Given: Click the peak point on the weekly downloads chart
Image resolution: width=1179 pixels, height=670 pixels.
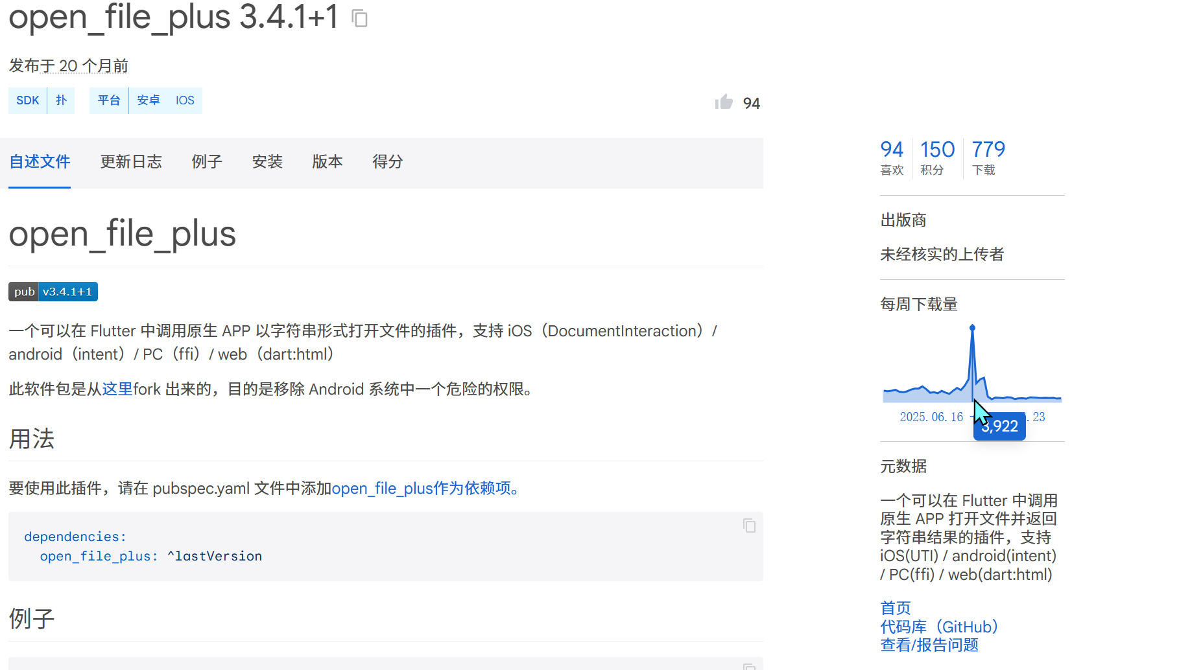Looking at the screenshot, I should (972, 328).
